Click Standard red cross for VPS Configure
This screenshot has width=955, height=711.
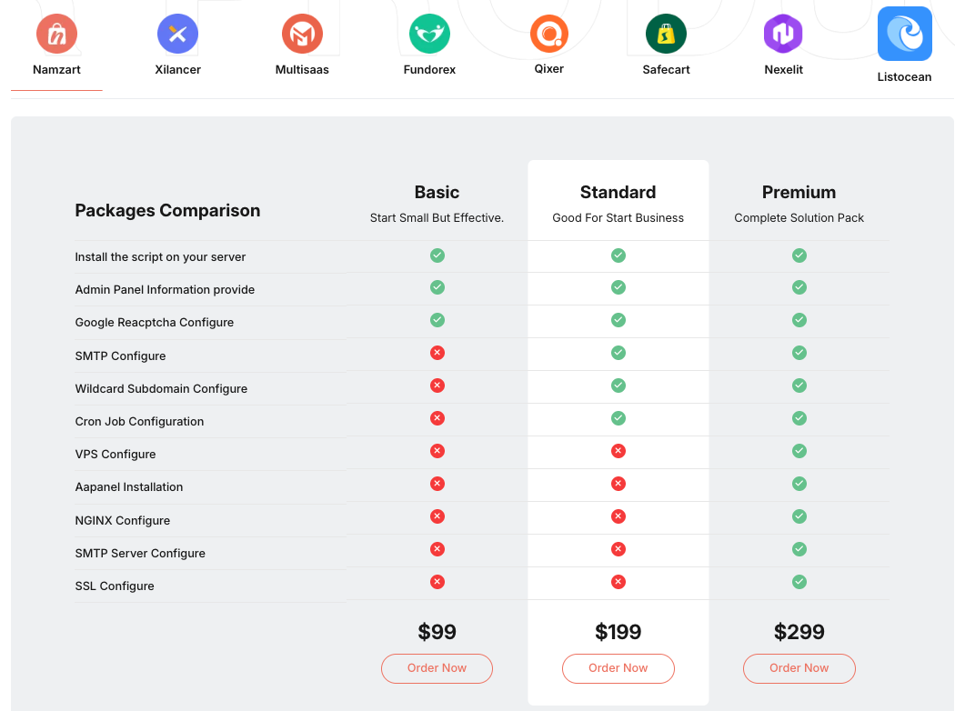[618, 451]
